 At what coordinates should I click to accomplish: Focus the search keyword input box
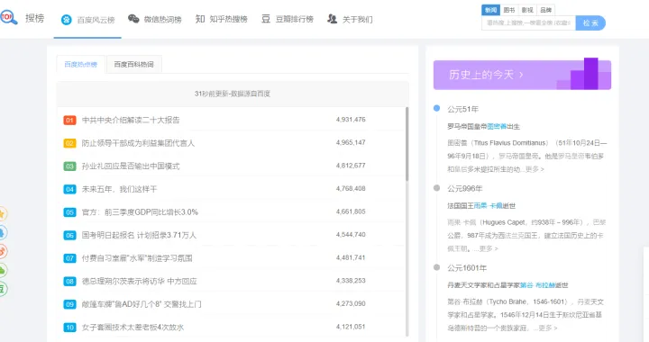(528, 22)
